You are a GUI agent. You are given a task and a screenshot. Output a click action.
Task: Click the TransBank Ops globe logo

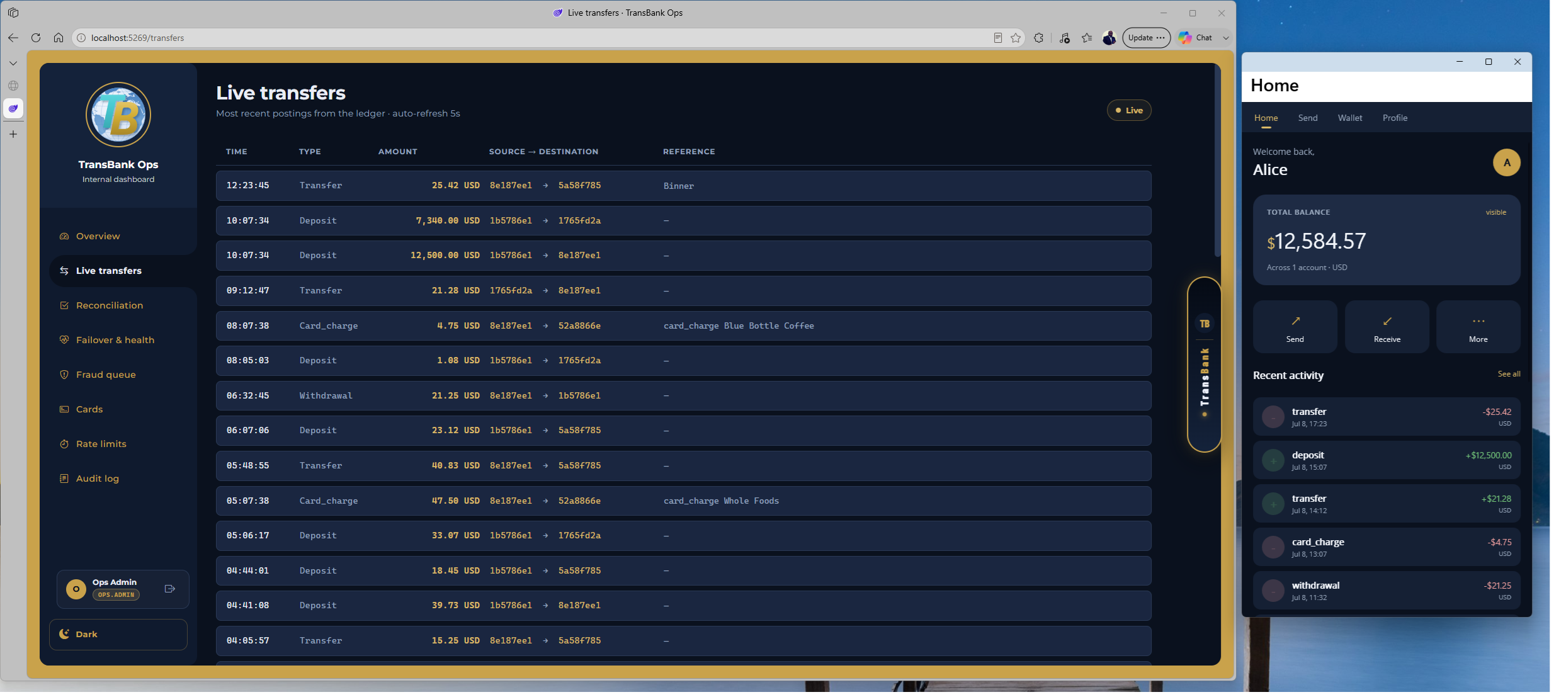[118, 115]
